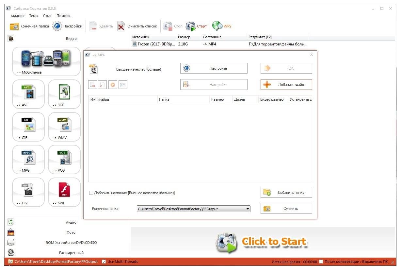Screen dimensions: 402x272
Task: Choose the Мобильные devices conversion tile
Action: coord(46,61)
